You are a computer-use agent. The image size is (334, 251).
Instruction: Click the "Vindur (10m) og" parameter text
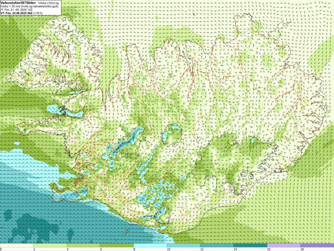pyautogui.click(x=49, y=3)
